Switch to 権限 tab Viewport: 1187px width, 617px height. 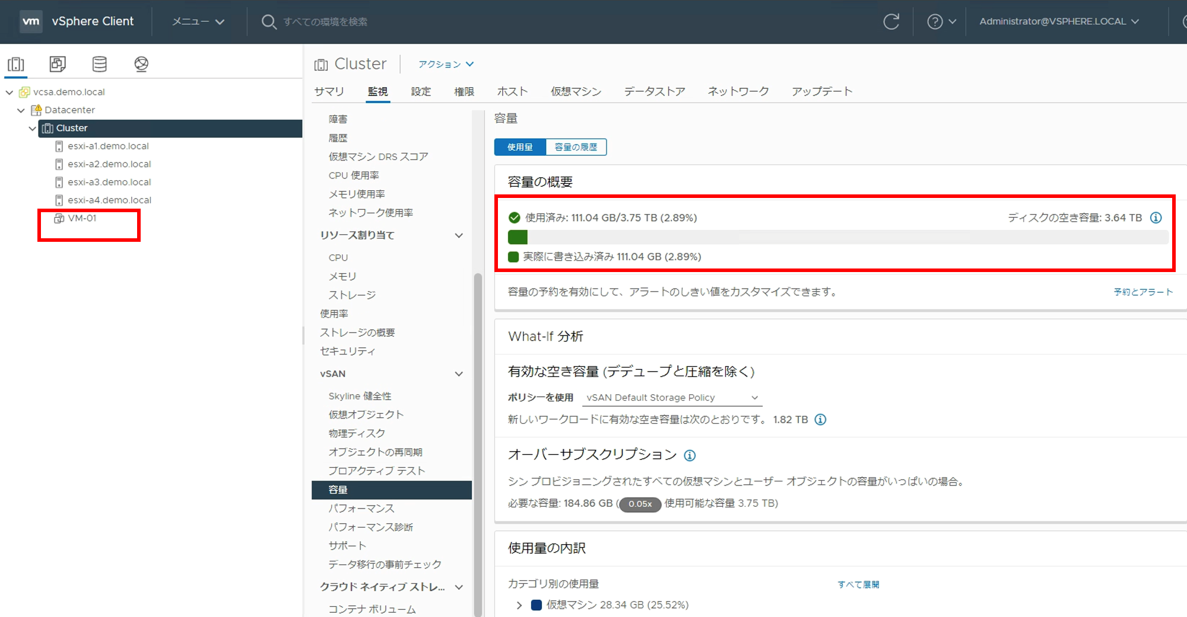click(464, 91)
